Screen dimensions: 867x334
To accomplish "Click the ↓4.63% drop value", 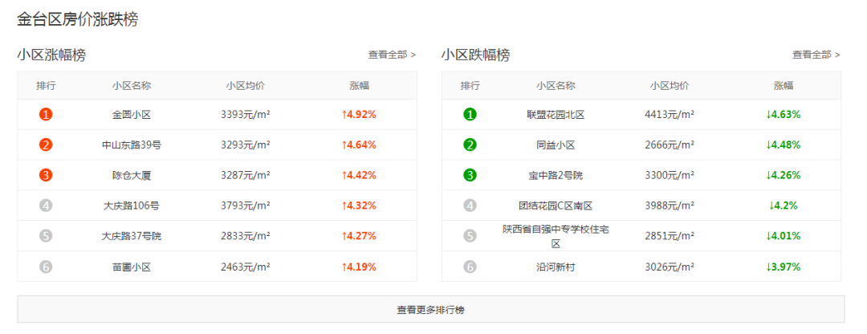I will click(x=783, y=115).
